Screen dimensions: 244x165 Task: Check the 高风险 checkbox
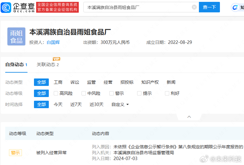tap(56, 93)
